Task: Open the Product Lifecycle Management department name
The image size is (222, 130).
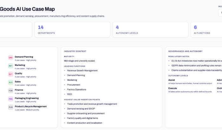Action: [30, 106]
